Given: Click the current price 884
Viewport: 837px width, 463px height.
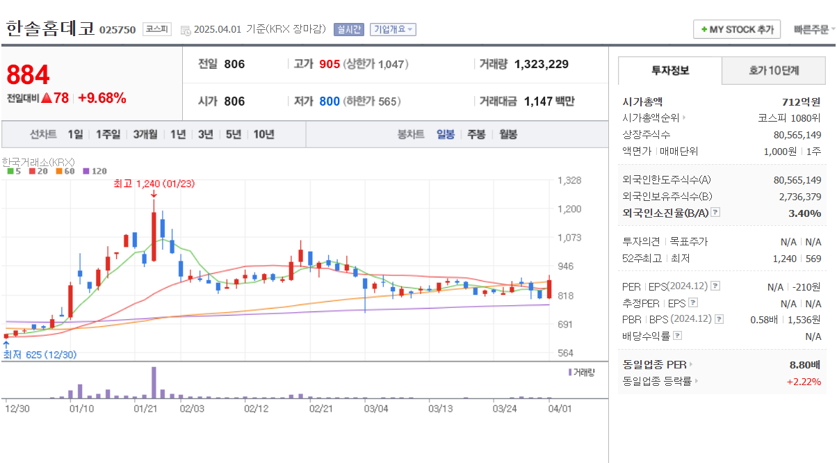Looking at the screenshot, I should pyautogui.click(x=29, y=75).
